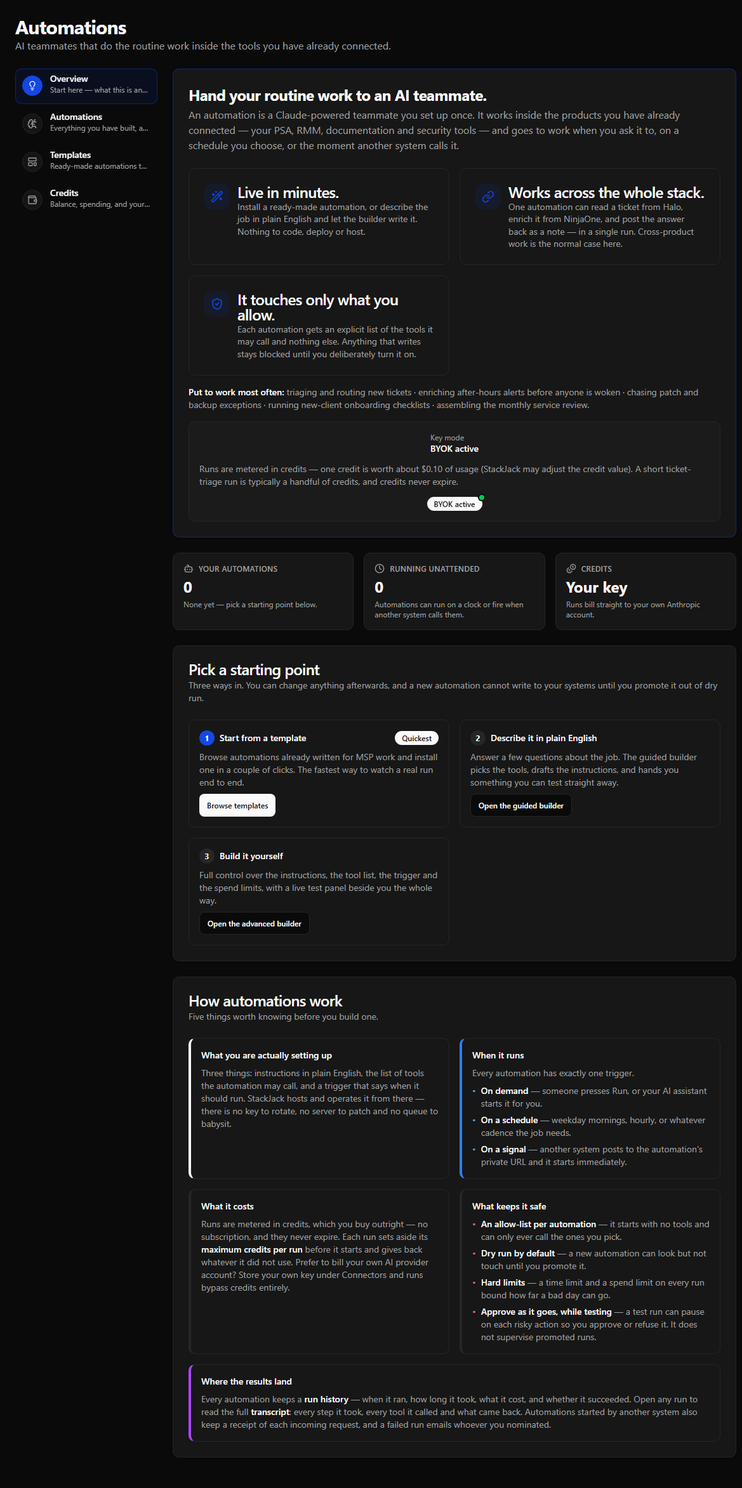Go to Automations in the sidebar
The width and height of the screenshot is (742, 1488).
click(x=86, y=123)
